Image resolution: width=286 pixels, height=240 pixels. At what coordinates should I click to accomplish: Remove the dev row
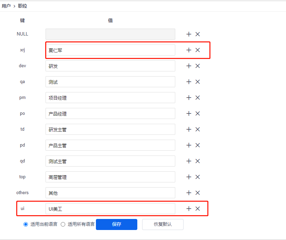point(198,66)
